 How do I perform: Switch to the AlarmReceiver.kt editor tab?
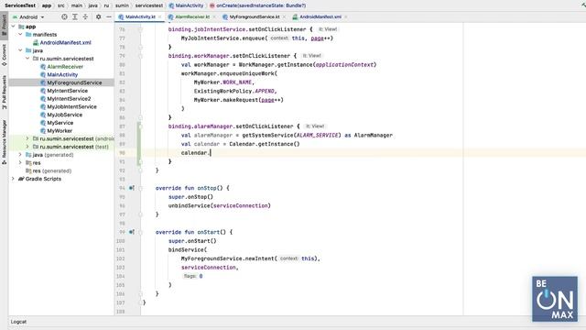coord(192,16)
